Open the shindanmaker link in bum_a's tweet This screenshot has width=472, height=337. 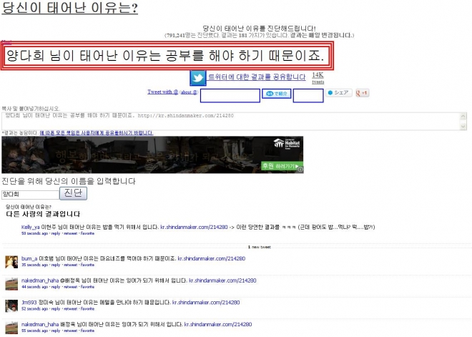point(211,258)
